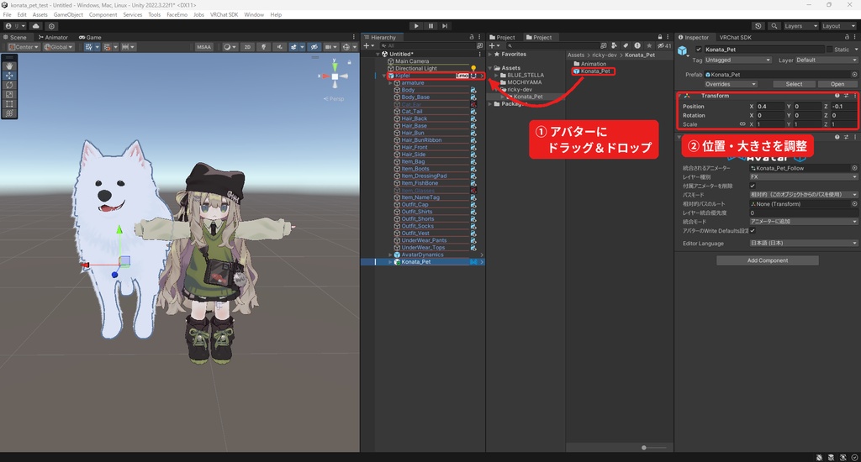Expand AvatarDynamics in Hierarchy
This screenshot has width=861, height=462.
pyautogui.click(x=390, y=255)
